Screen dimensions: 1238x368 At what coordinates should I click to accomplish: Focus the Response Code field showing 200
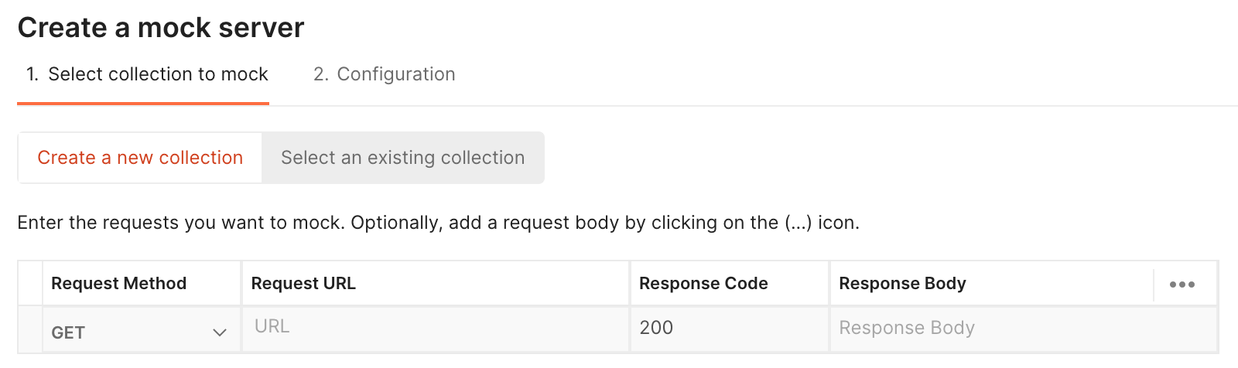pos(729,328)
